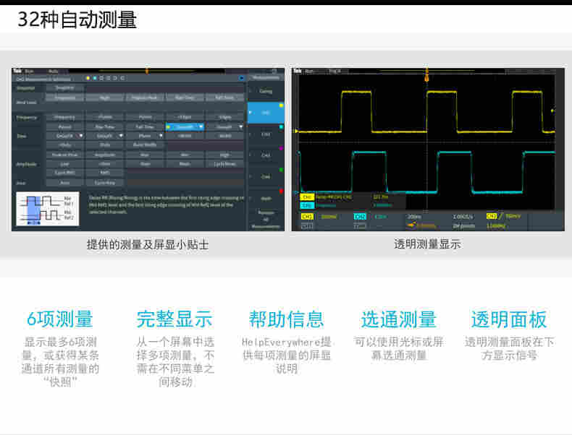The height and width of the screenshot is (435, 572).
Task: Click the orange trigger position marker on right scope
Action: tap(427, 75)
